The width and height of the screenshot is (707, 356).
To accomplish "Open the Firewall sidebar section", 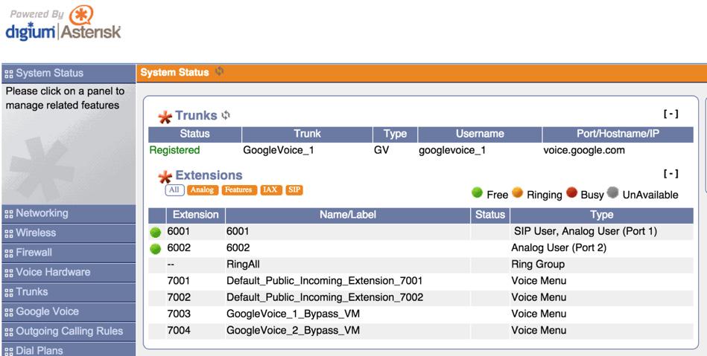I will click(x=69, y=253).
